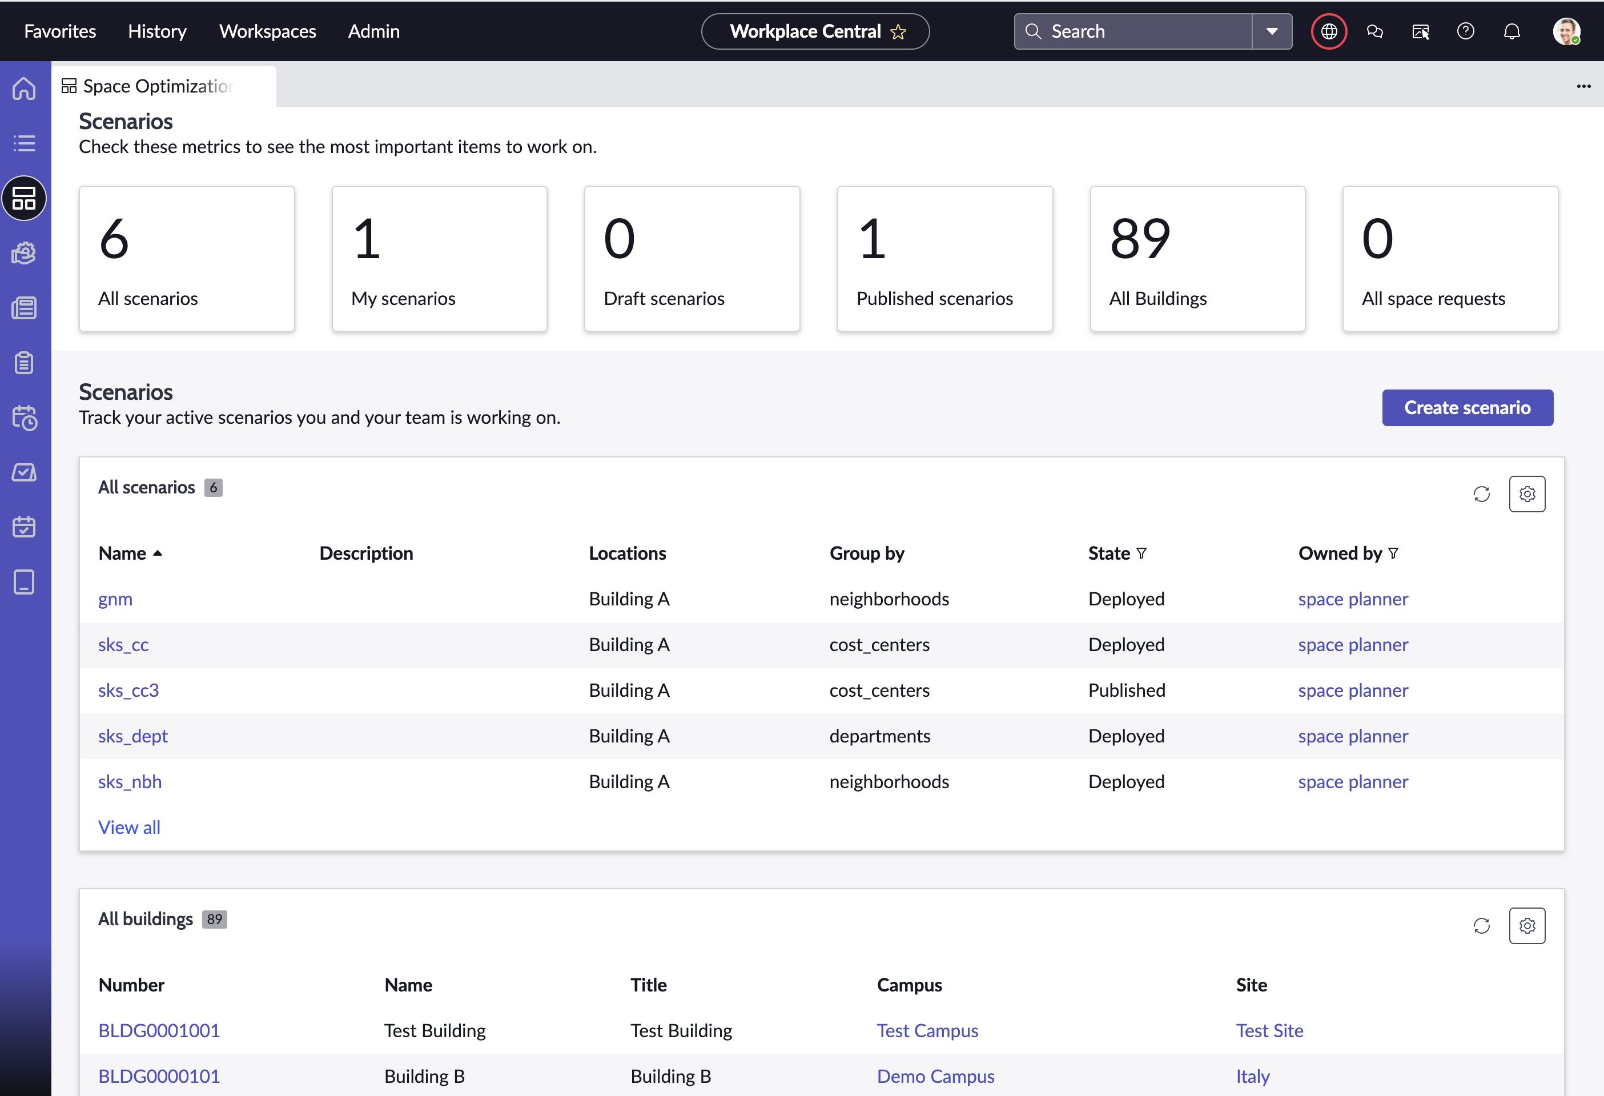1604x1096 pixels.
Task: Open the Test Campus link
Action: [x=927, y=1030]
